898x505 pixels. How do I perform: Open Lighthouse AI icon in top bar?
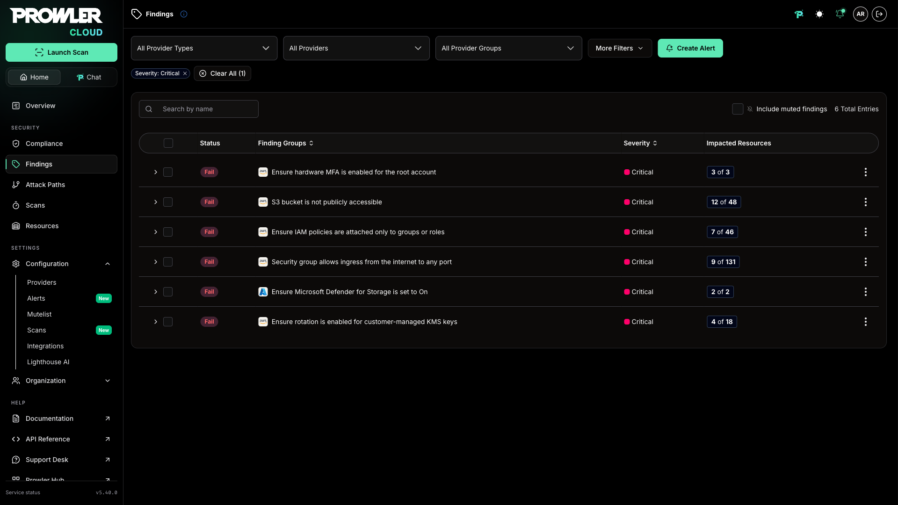(x=799, y=14)
